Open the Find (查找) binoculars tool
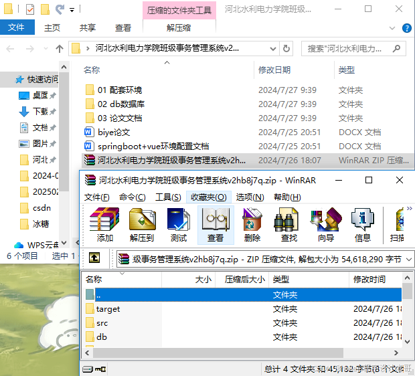Image resolution: width=415 pixels, height=376 pixels. click(289, 225)
